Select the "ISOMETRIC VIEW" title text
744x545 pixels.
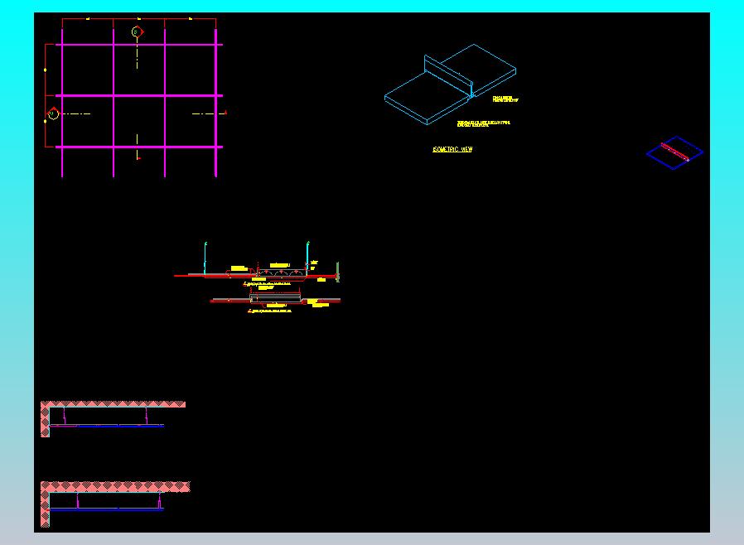[x=452, y=149]
